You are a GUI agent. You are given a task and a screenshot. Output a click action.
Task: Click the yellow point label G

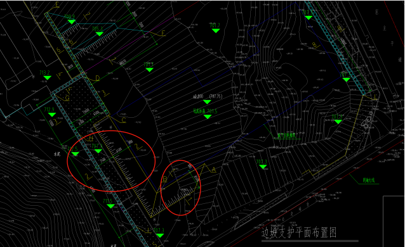67,98
